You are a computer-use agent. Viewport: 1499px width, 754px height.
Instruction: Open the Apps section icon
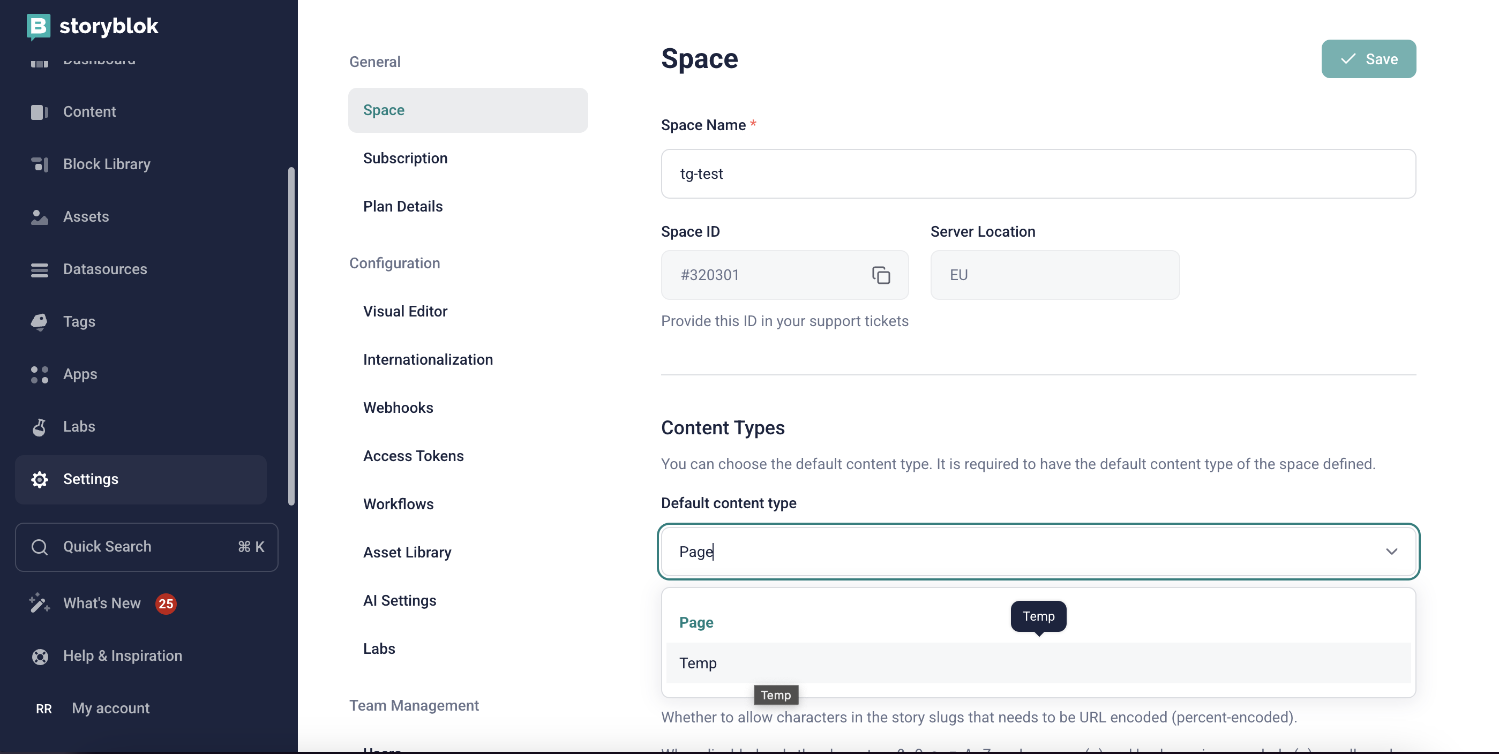39,374
